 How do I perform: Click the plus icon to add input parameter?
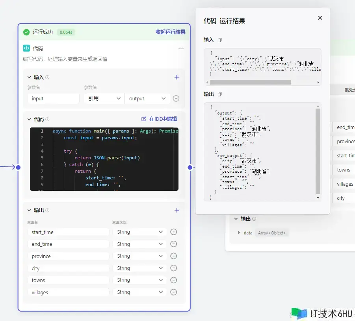click(x=177, y=77)
